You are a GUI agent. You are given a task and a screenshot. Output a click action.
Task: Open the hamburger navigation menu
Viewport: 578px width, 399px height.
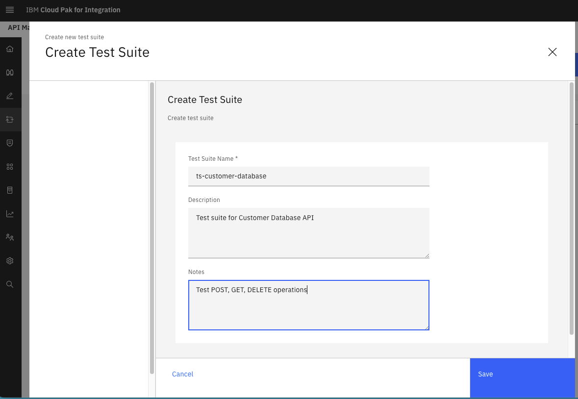(x=10, y=10)
